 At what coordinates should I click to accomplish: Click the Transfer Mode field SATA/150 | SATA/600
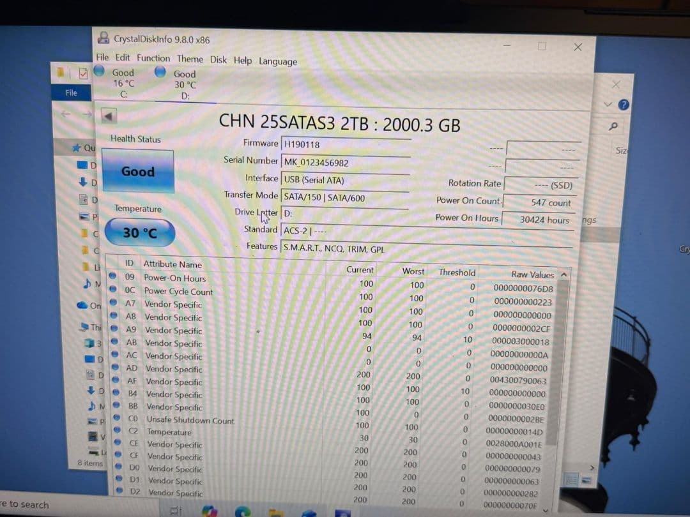coord(345,197)
